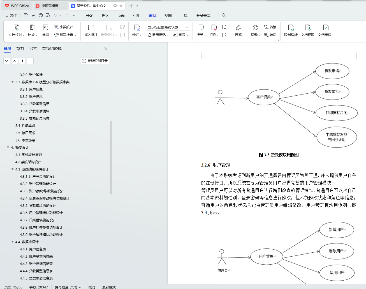Select the 画笔 pen tool
This screenshot has height=289, width=366.
pyautogui.click(x=238, y=31)
